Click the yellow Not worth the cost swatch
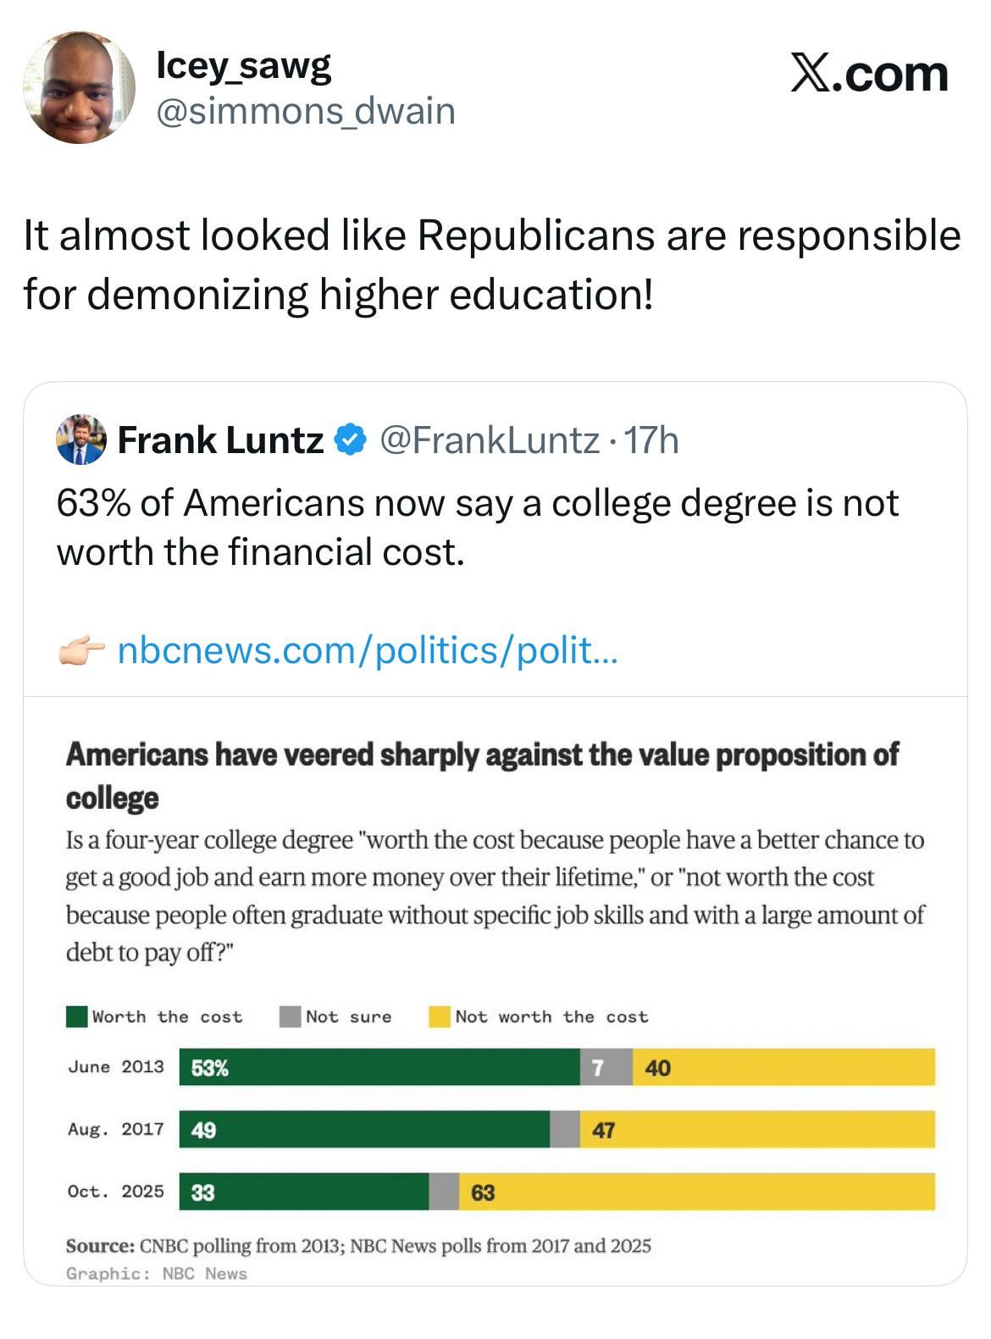This screenshot has height=1339, width=991. 440,1016
